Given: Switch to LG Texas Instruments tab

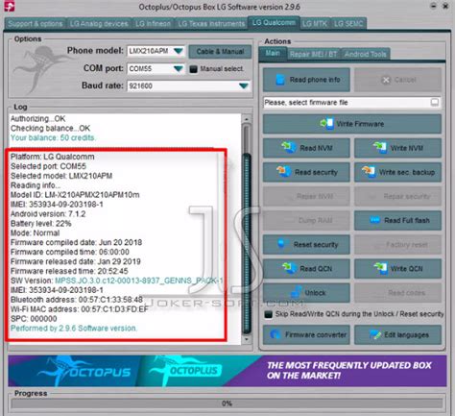Looking at the screenshot, I should tap(211, 24).
